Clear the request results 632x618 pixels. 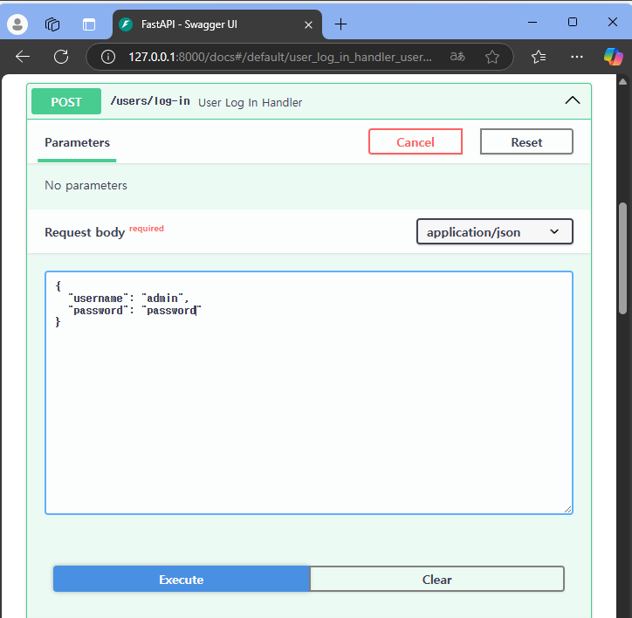(x=437, y=580)
